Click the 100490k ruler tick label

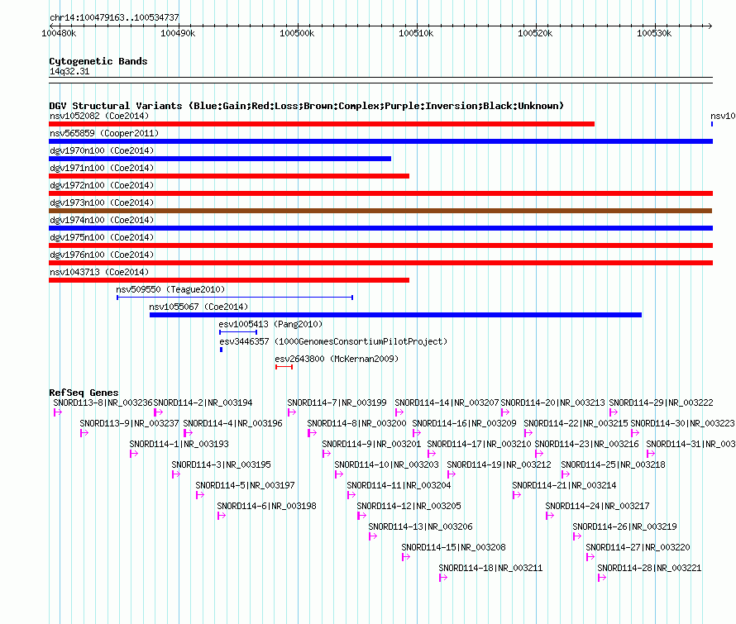(x=178, y=33)
